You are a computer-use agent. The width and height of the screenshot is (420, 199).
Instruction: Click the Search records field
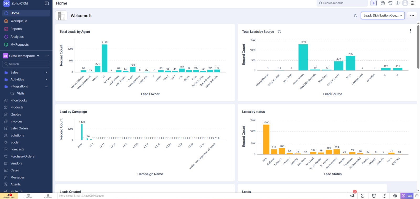point(342,3)
